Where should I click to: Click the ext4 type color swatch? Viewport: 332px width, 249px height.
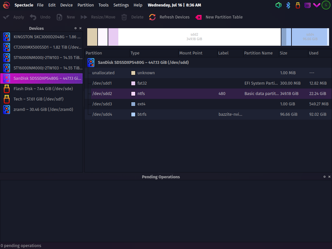pos(133,104)
